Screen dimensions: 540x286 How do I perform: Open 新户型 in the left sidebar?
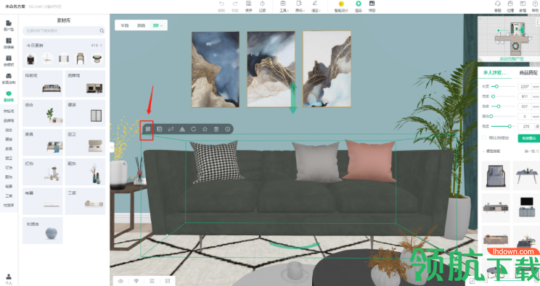(9, 25)
